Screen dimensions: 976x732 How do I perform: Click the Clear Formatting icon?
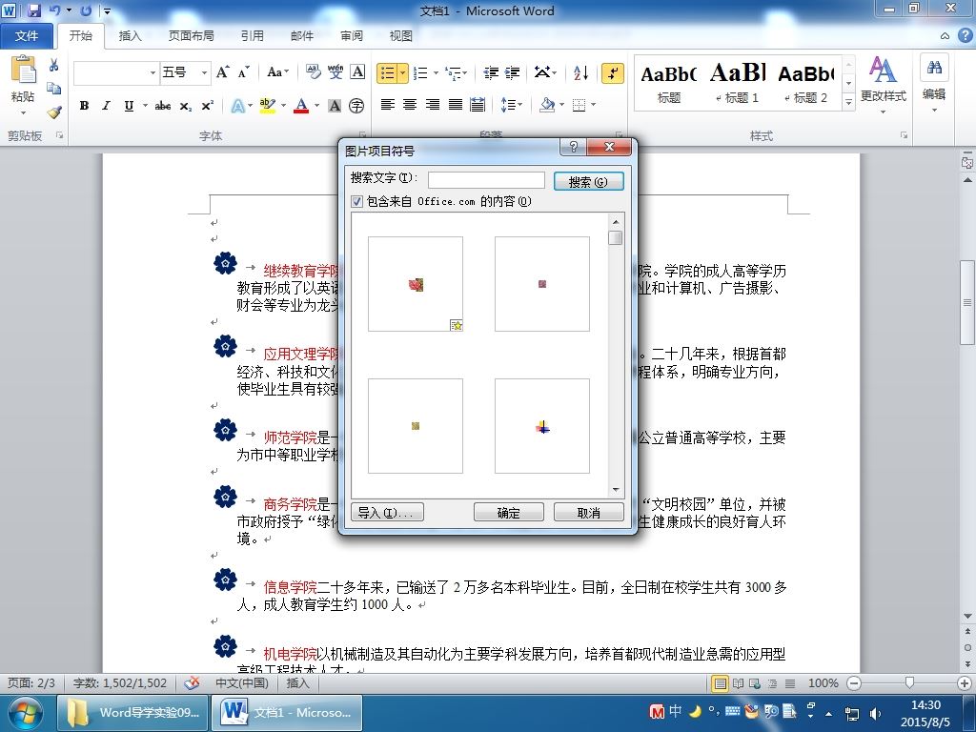coord(313,72)
